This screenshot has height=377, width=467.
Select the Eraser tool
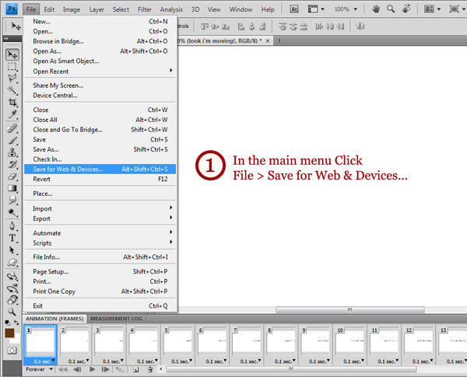click(x=12, y=176)
